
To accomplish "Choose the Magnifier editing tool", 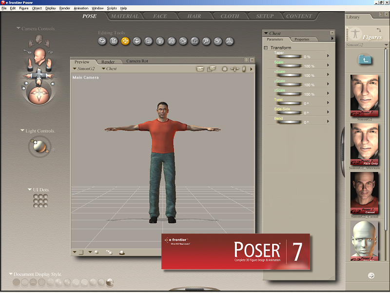I will (x=206, y=41).
